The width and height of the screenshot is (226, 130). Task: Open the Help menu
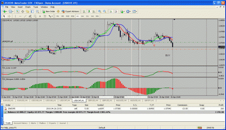(x=52, y=7)
